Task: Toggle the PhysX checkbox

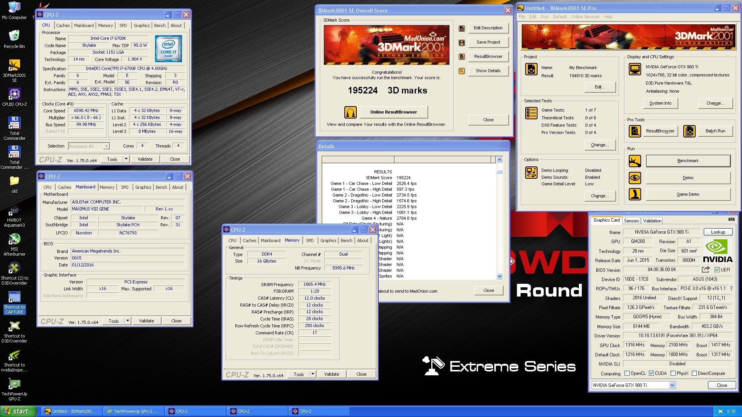Action: (673, 373)
